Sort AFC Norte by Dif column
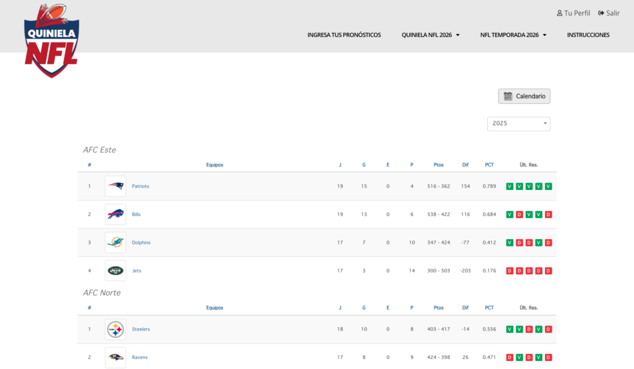This screenshot has width=634, height=369. 466,308
